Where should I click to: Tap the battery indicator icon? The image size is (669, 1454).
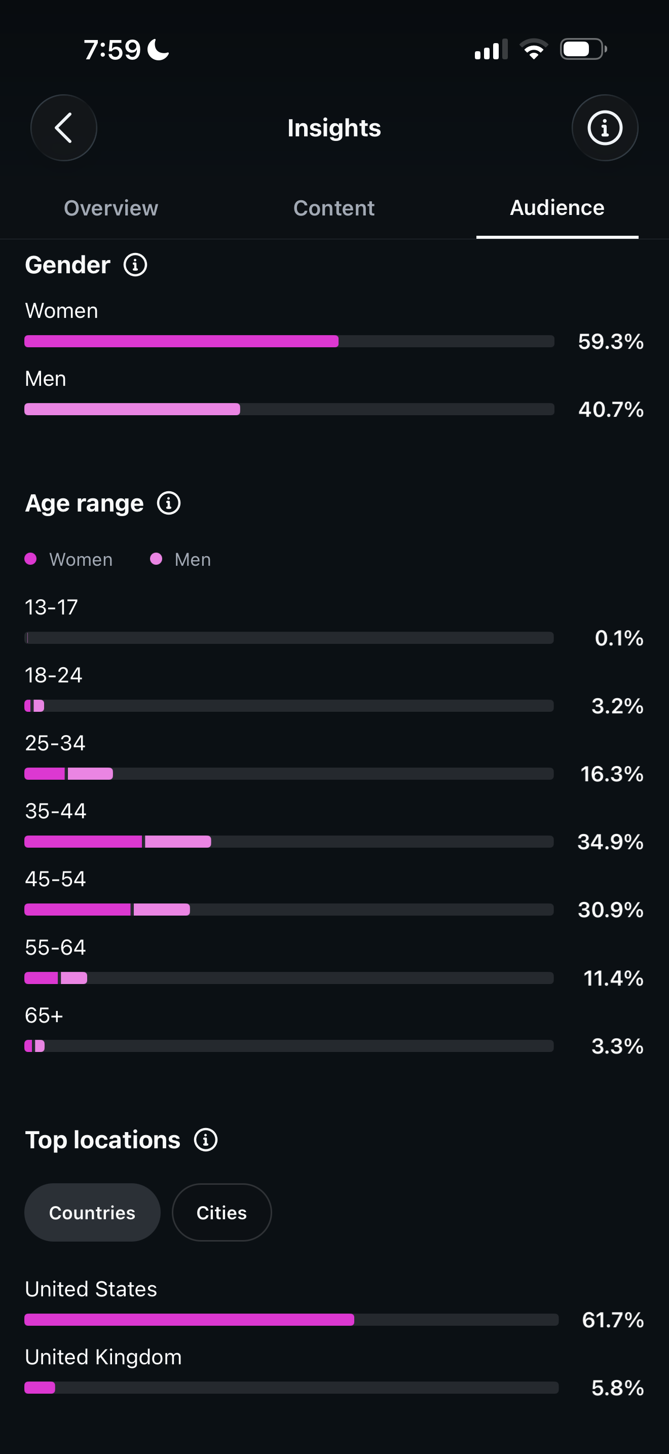[583, 49]
